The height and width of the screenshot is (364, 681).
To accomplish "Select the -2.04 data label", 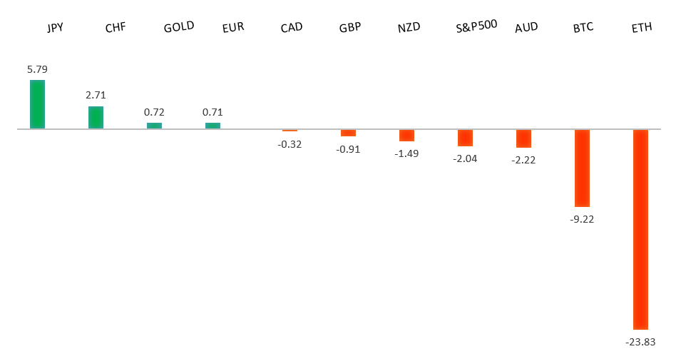I will [465, 158].
